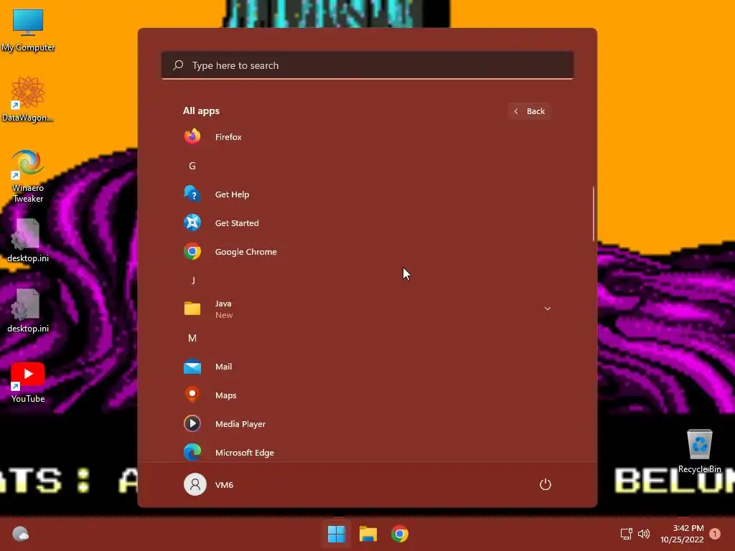
Task: Click the Java folder icon
Action: coord(192,309)
